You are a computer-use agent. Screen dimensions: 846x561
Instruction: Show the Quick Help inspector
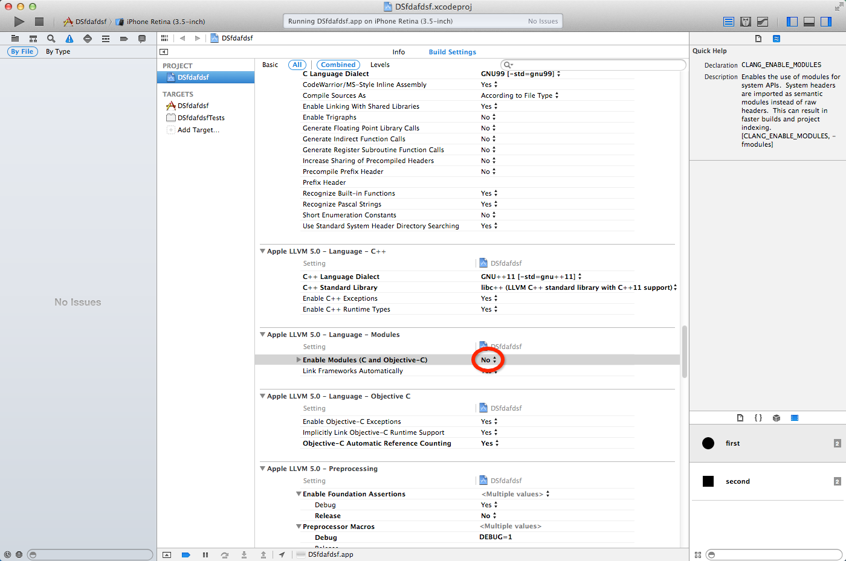pyautogui.click(x=777, y=39)
